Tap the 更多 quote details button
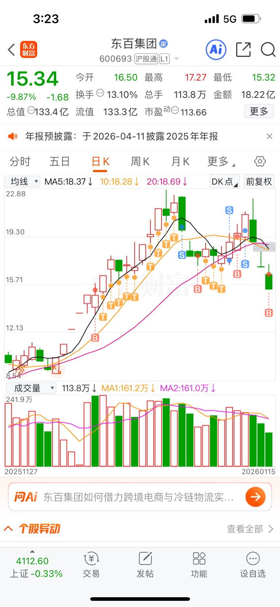The height and width of the screenshot is (607, 280). click(x=259, y=111)
